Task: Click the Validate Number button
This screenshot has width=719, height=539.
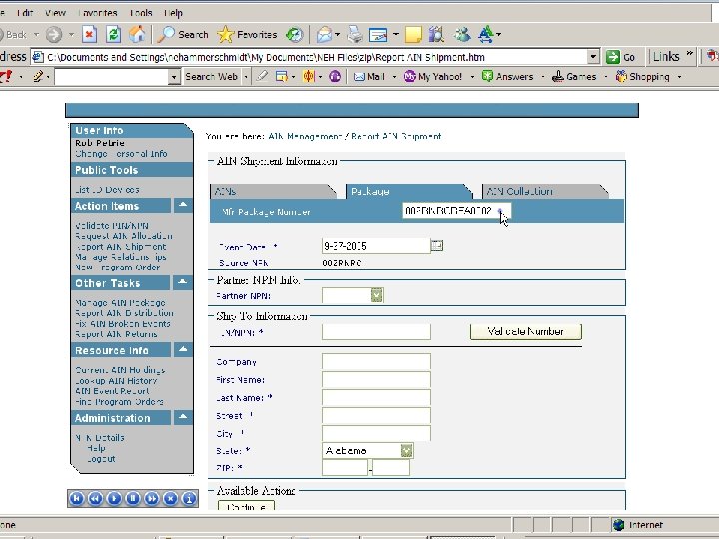Action: point(526,331)
